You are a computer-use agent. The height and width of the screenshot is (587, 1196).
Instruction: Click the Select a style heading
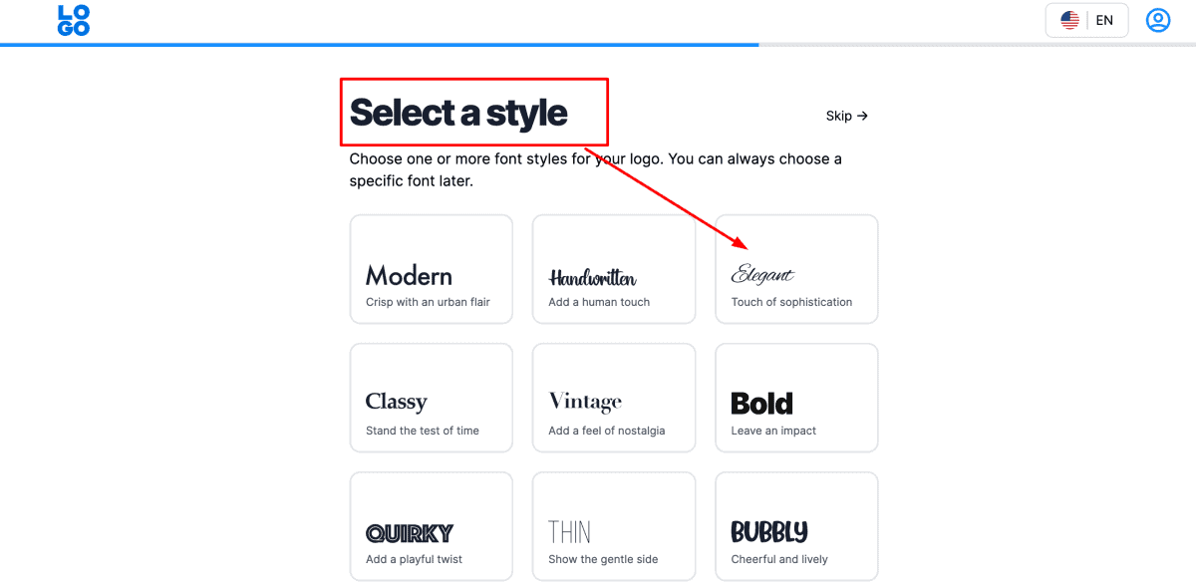457,113
